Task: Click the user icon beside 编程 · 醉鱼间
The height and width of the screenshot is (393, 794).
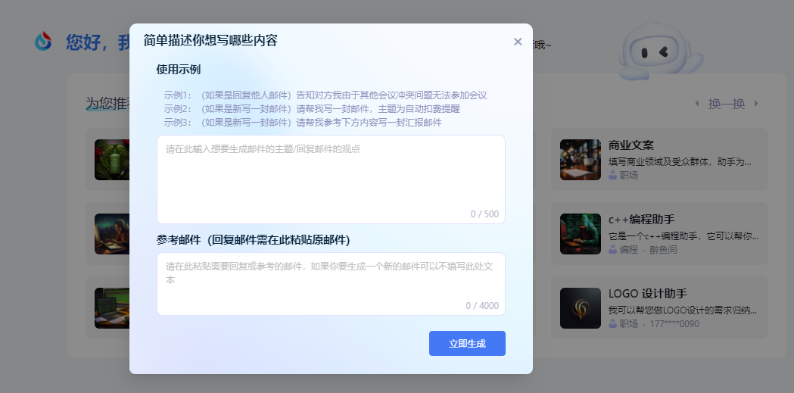Action: tap(612, 249)
